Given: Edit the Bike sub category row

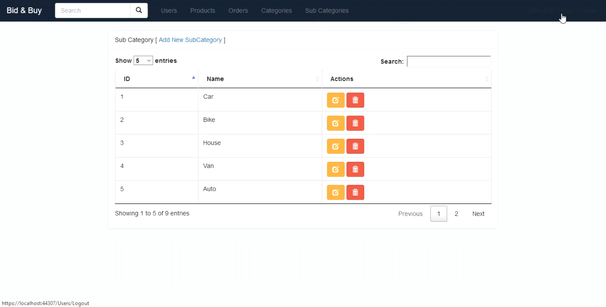Looking at the screenshot, I should point(336,123).
